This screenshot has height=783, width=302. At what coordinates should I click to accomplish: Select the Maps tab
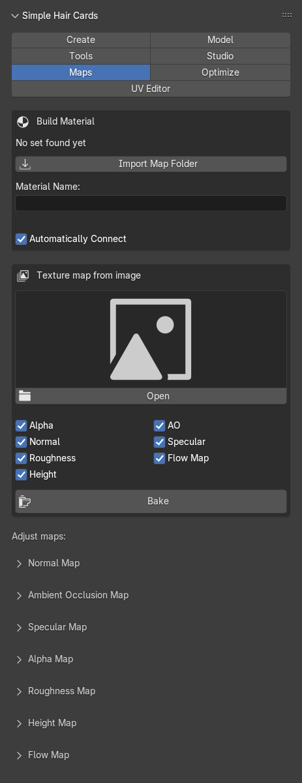point(81,72)
